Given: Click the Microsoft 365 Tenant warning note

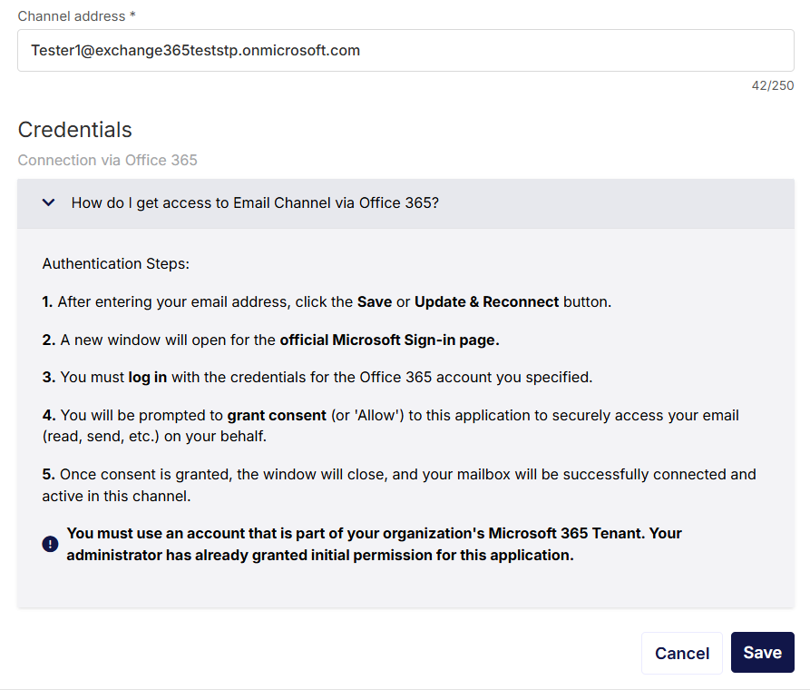Looking at the screenshot, I should coord(374,544).
